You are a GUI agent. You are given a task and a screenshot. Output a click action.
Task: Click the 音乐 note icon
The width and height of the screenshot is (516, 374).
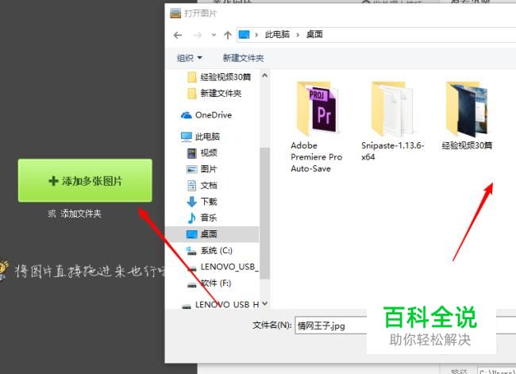click(x=191, y=218)
